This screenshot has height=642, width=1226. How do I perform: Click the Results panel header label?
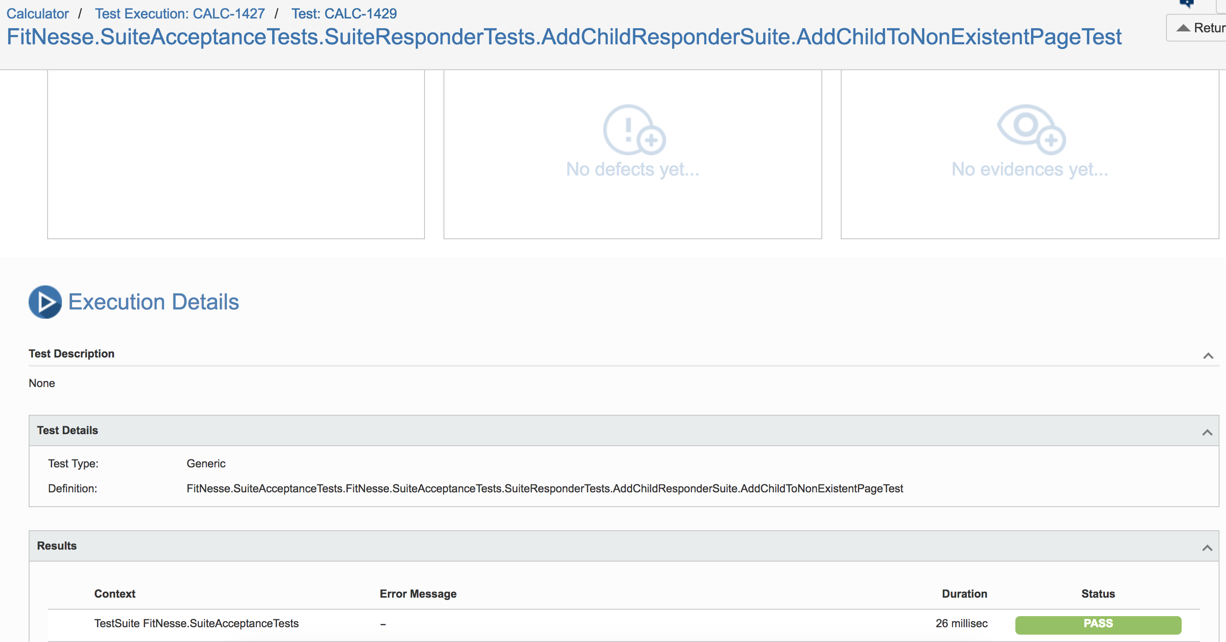(x=57, y=546)
